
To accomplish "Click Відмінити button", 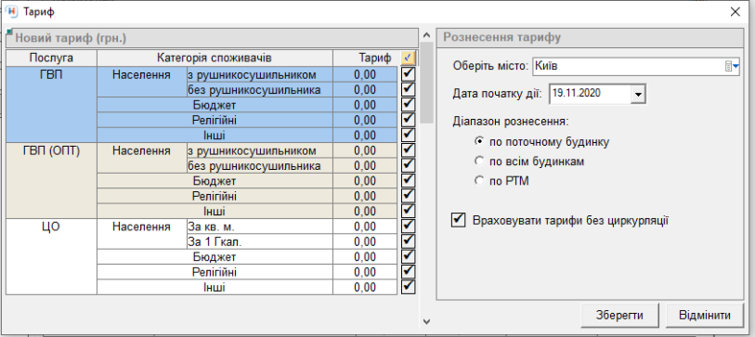I will [705, 316].
